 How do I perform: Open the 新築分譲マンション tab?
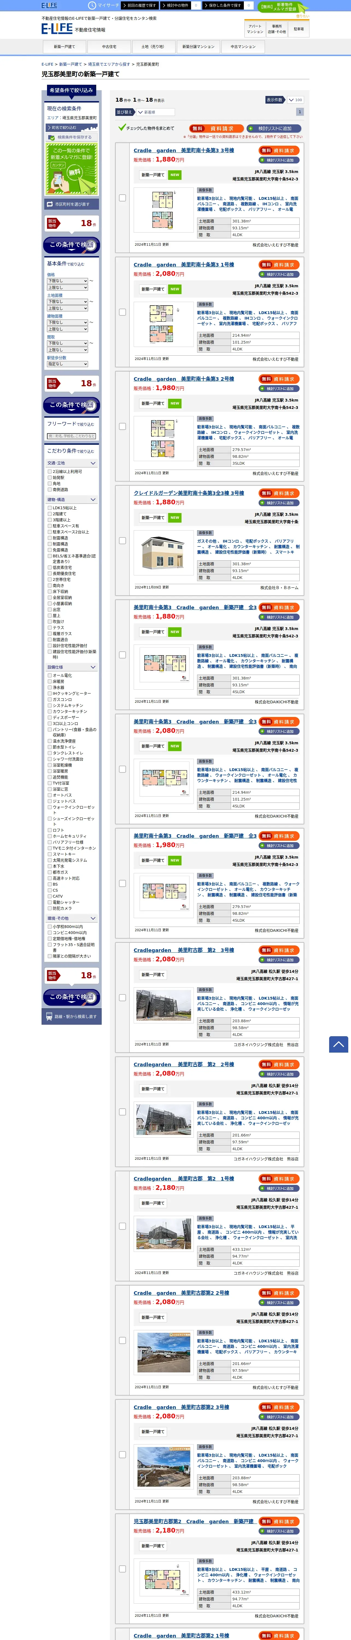(198, 46)
